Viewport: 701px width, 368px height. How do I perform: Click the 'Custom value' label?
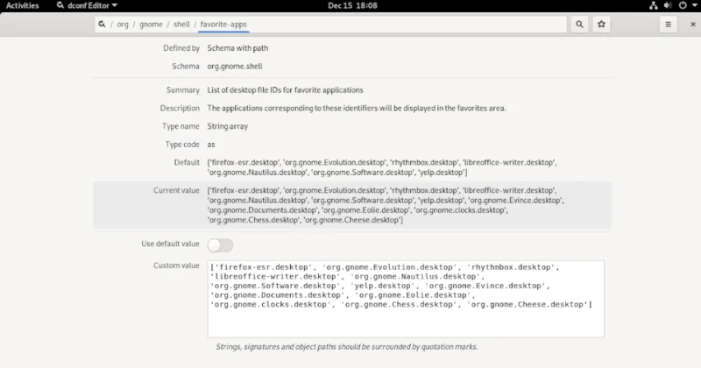coord(176,265)
